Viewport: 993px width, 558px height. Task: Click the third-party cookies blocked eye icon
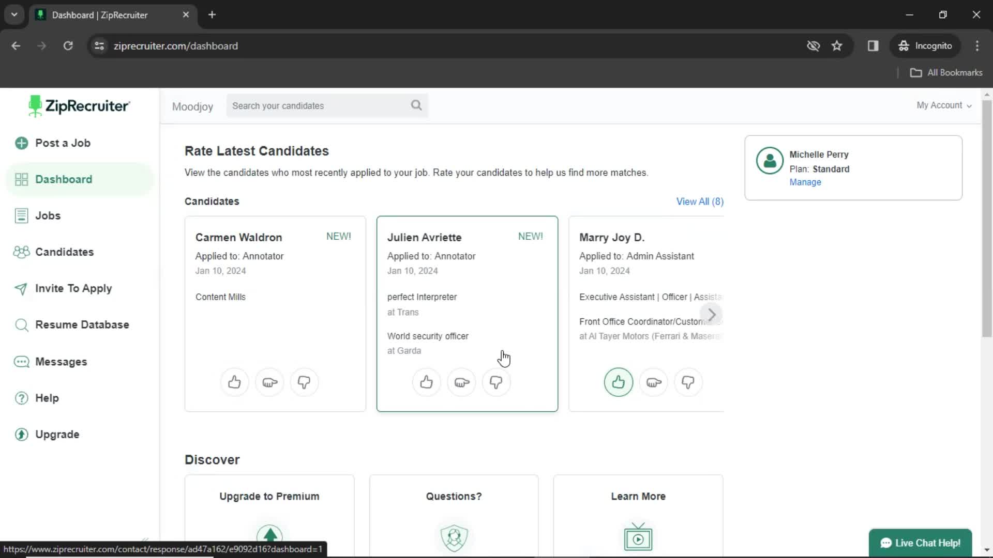click(813, 46)
